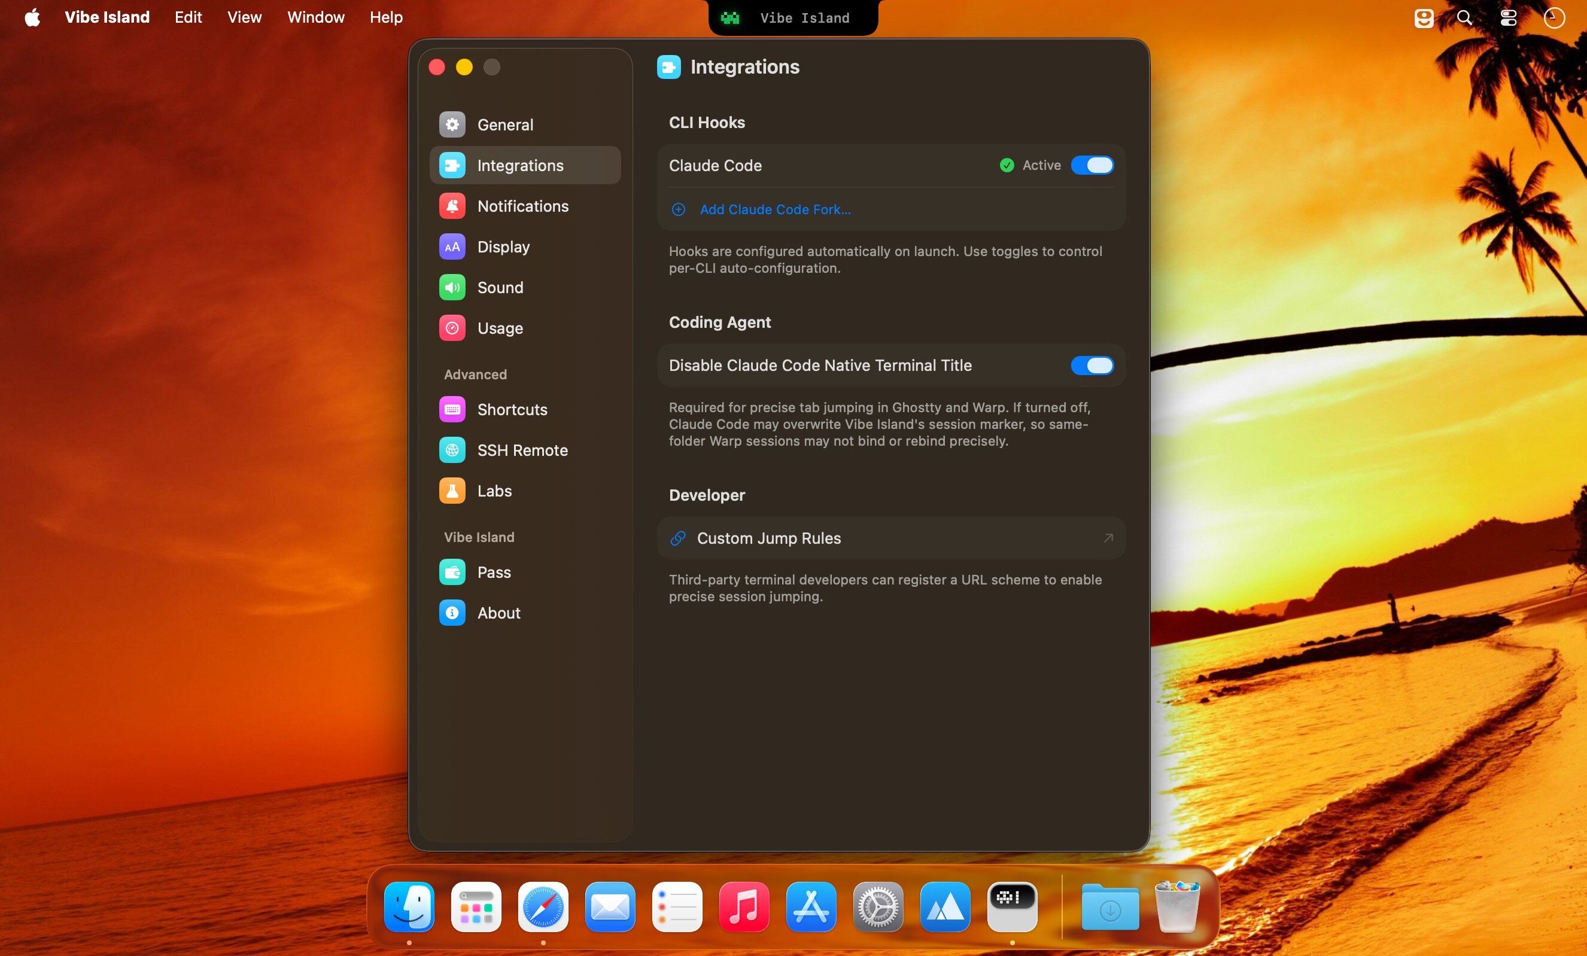Open Spotlight search in the menu bar

coord(1465,17)
